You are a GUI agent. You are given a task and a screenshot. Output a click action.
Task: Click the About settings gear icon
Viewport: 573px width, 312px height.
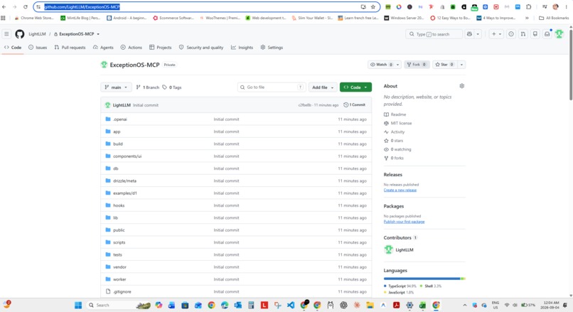(x=462, y=86)
